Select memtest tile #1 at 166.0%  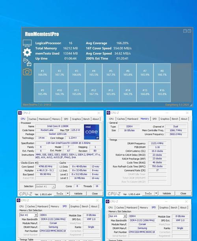click(x=43, y=73)
